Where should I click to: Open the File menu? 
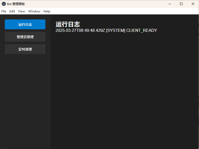[x=4, y=11]
